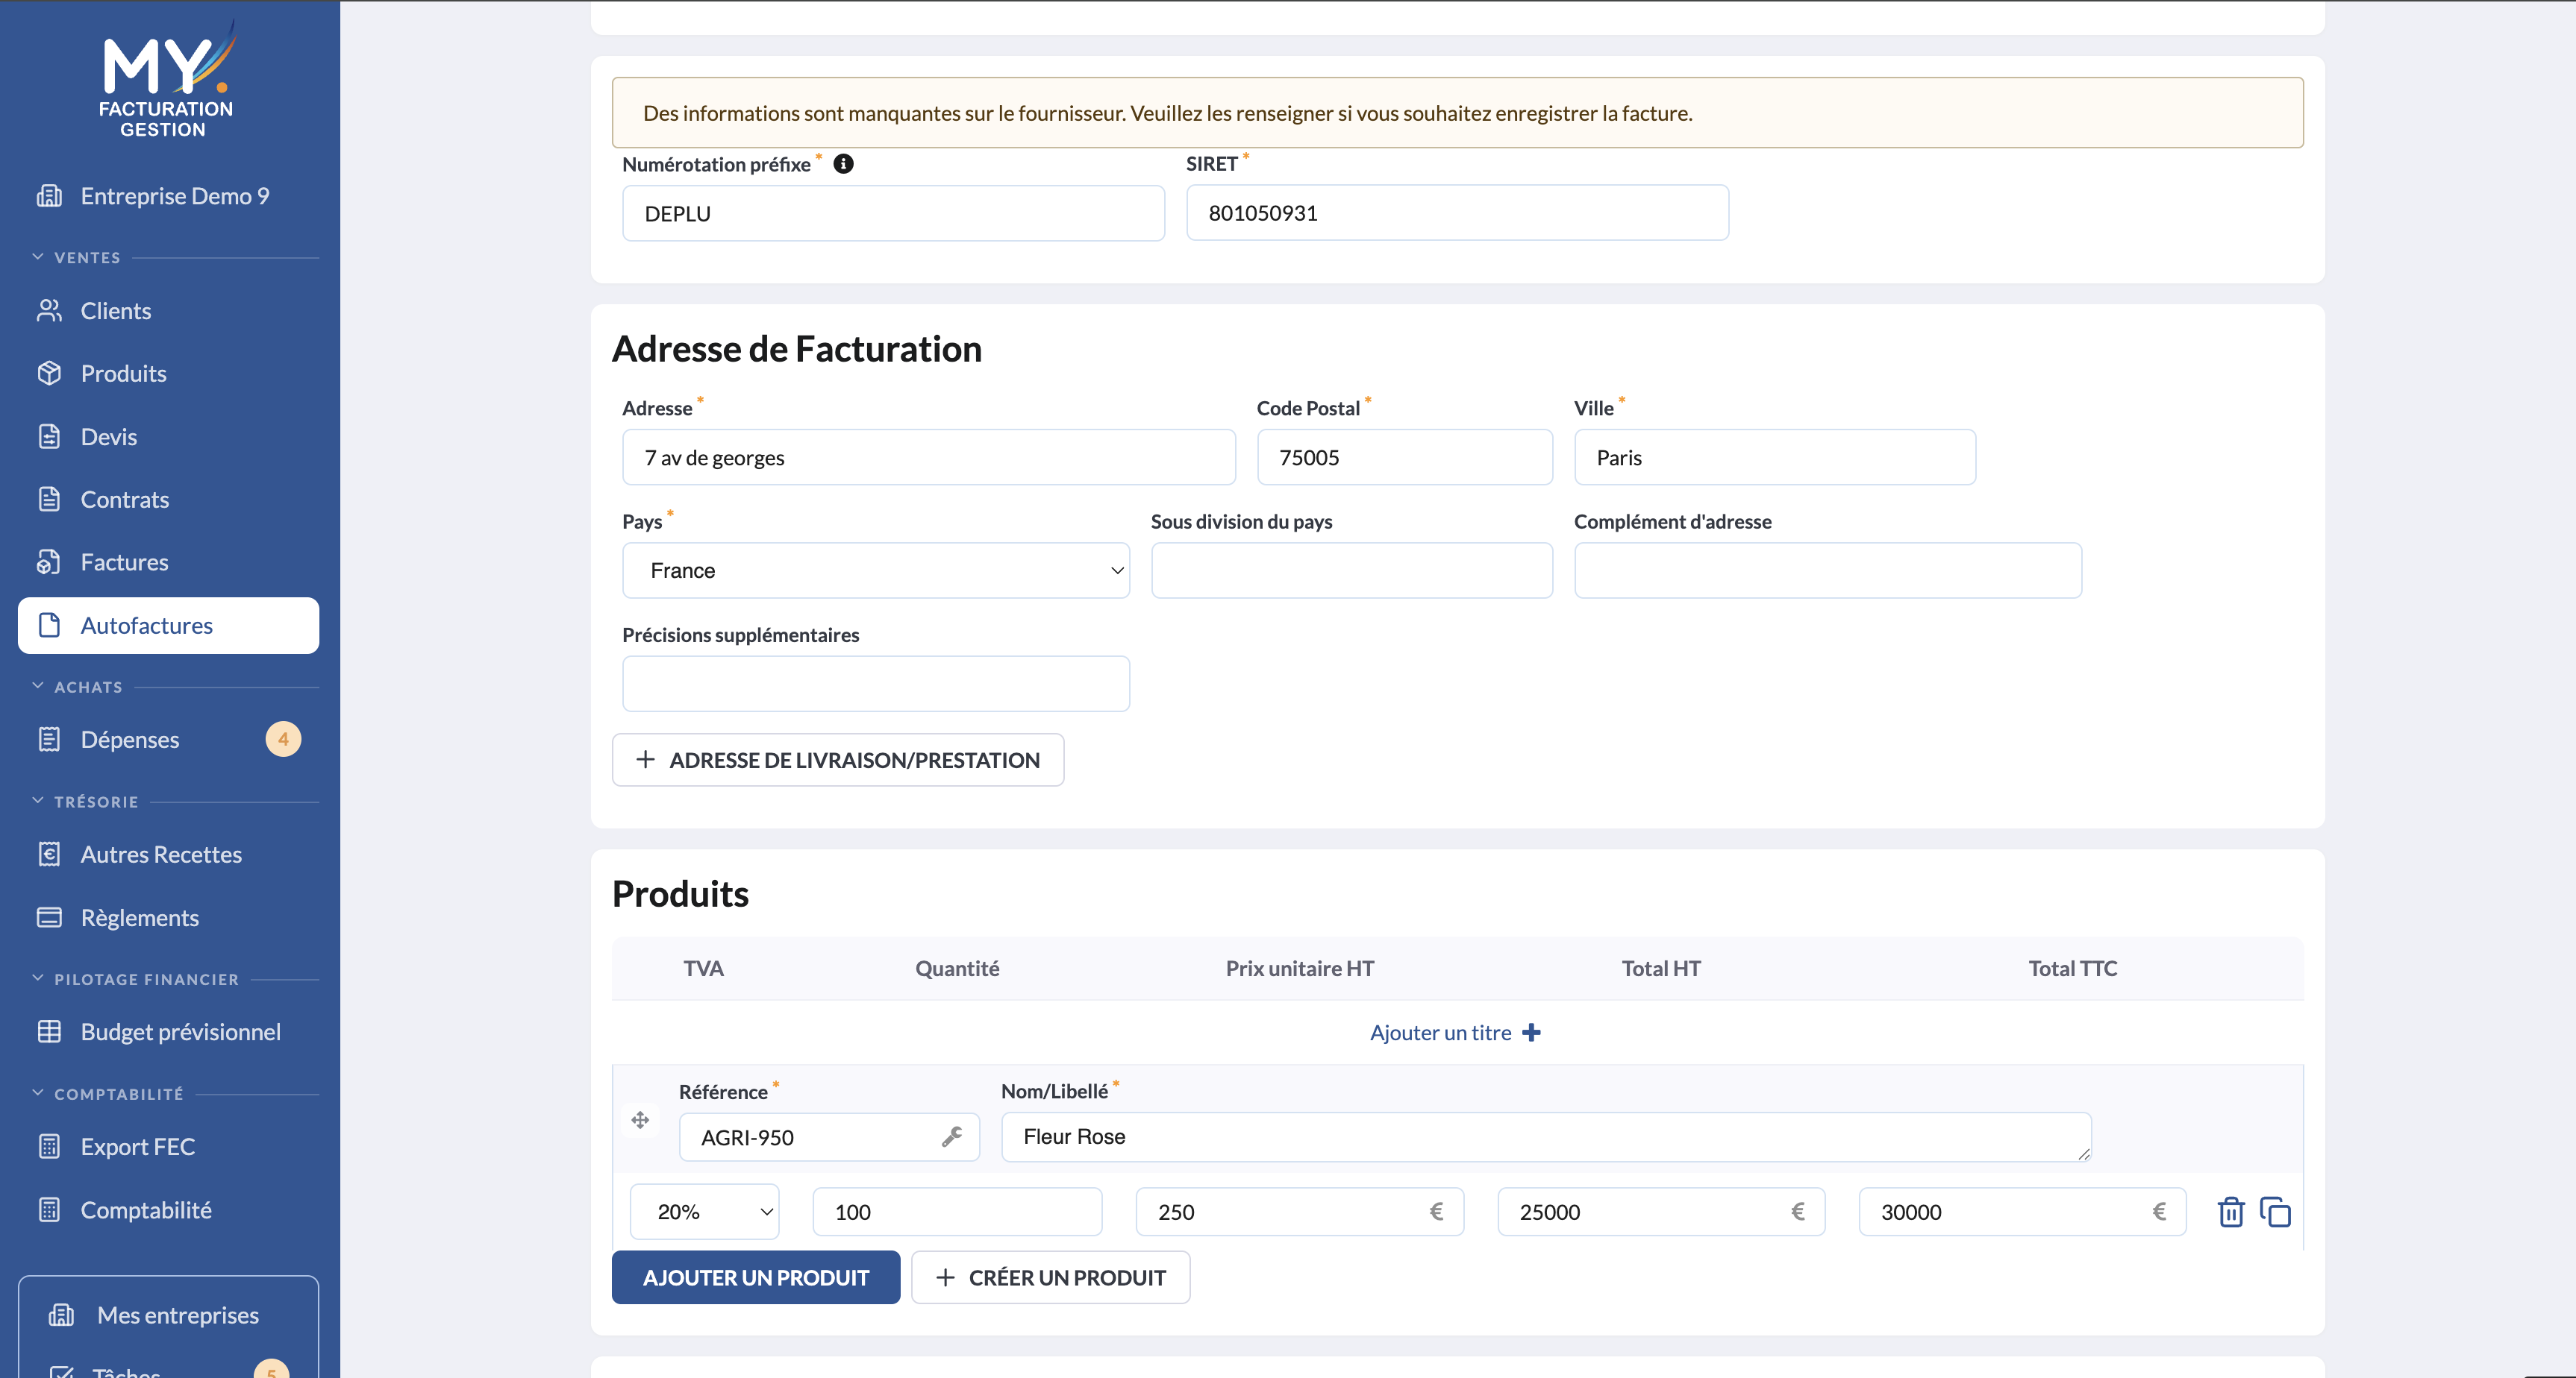Click the Autres Recettes euro icon

click(49, 855)
